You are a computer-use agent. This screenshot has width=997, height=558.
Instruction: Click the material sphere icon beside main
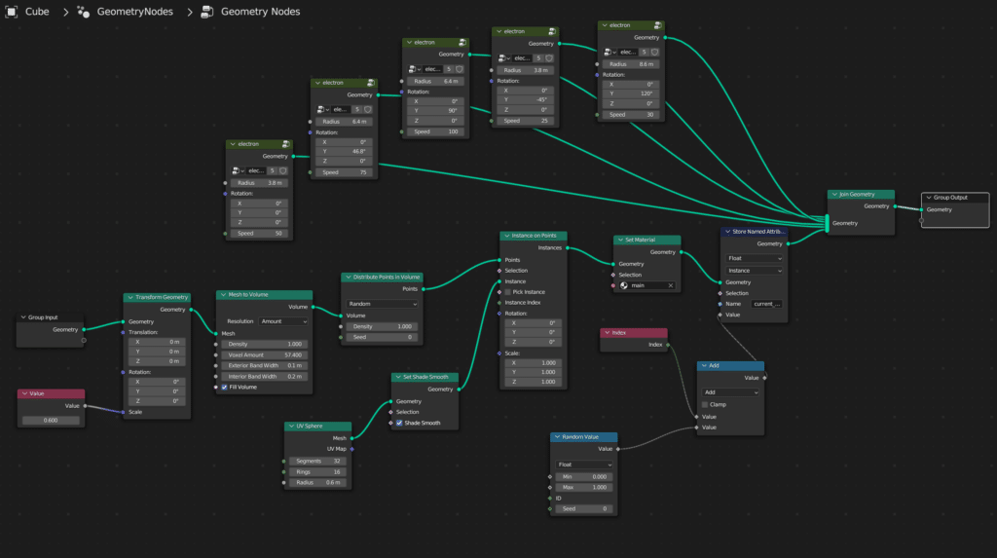[x=623, y=285]
